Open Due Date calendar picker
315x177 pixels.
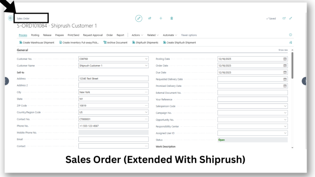click(285, 72)
